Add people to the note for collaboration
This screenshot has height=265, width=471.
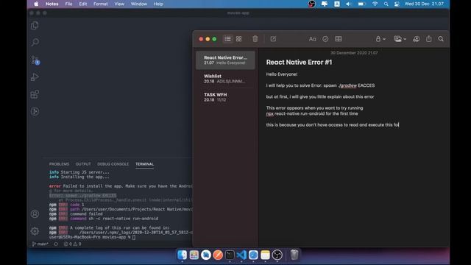click(x=416, y=39)
